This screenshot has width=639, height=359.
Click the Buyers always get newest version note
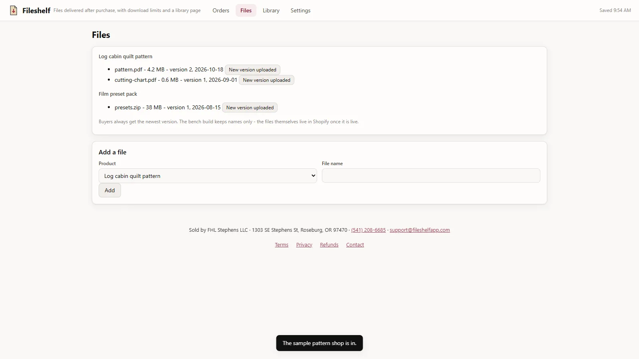pyautogui.click(x=228, y=122)
